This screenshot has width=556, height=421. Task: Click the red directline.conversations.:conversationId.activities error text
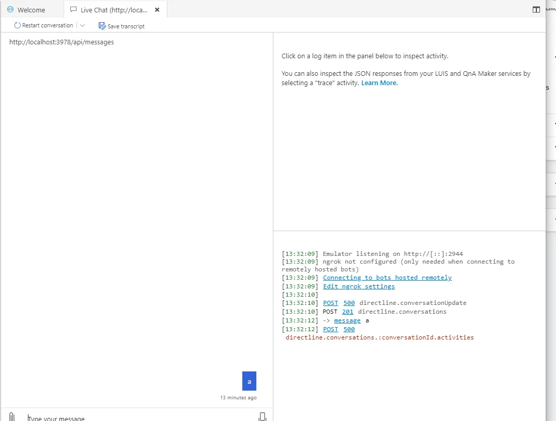380,337
